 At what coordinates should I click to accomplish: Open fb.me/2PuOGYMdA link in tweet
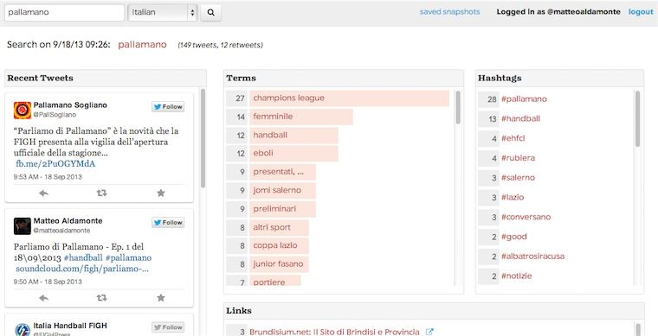(55, 163)
